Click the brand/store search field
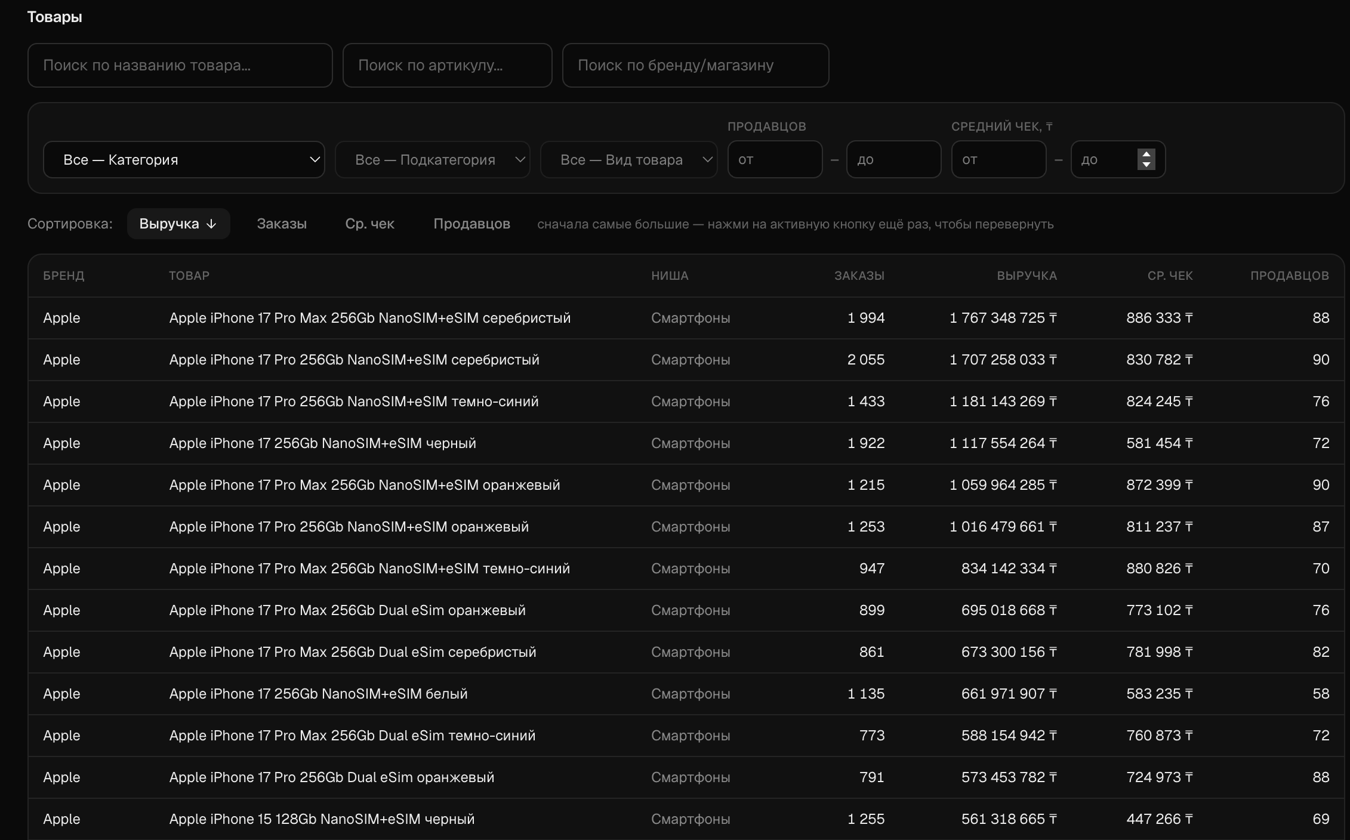This screenshot has width=1350, height=840. click(x=695, y=66)
